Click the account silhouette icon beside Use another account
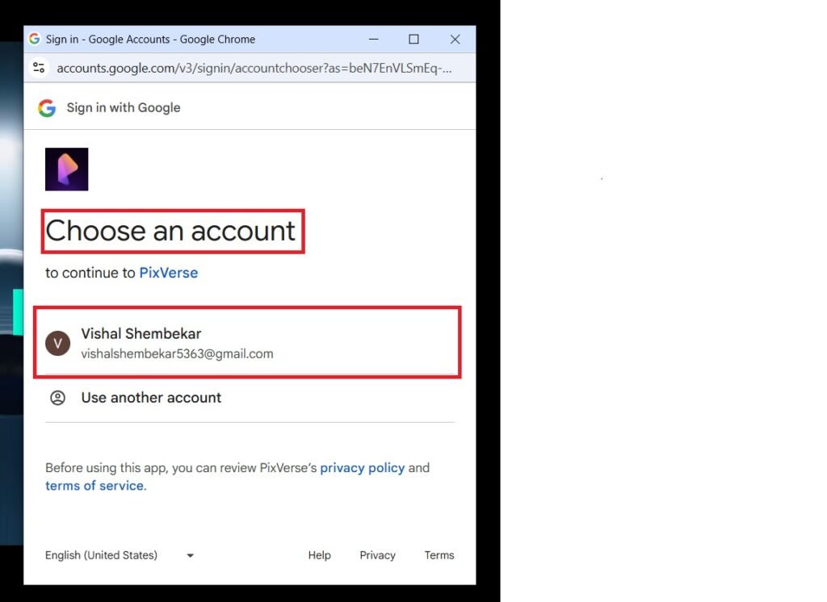 (57, 397)
